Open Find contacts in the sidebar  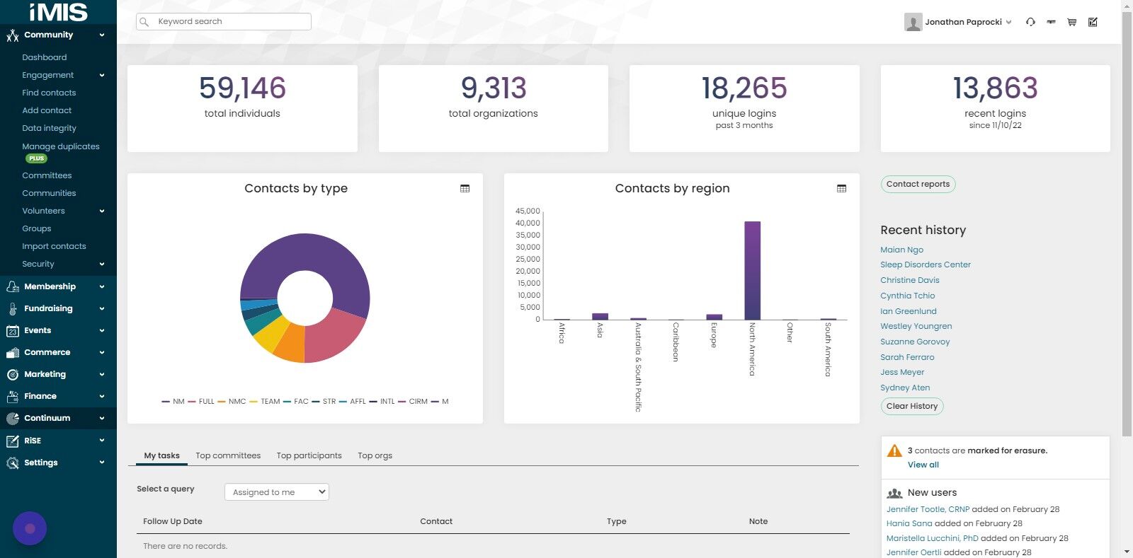49,93
